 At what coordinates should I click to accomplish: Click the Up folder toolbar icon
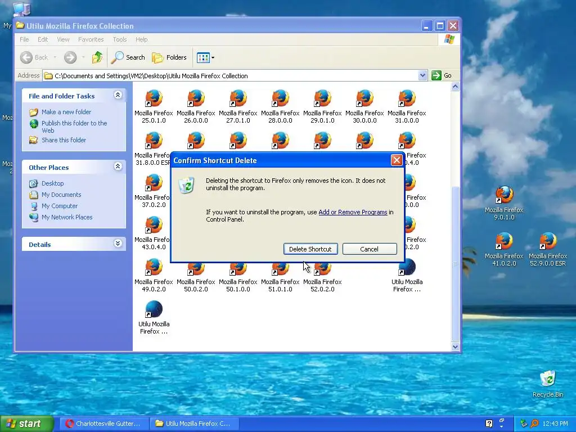(x=97, y=57)
